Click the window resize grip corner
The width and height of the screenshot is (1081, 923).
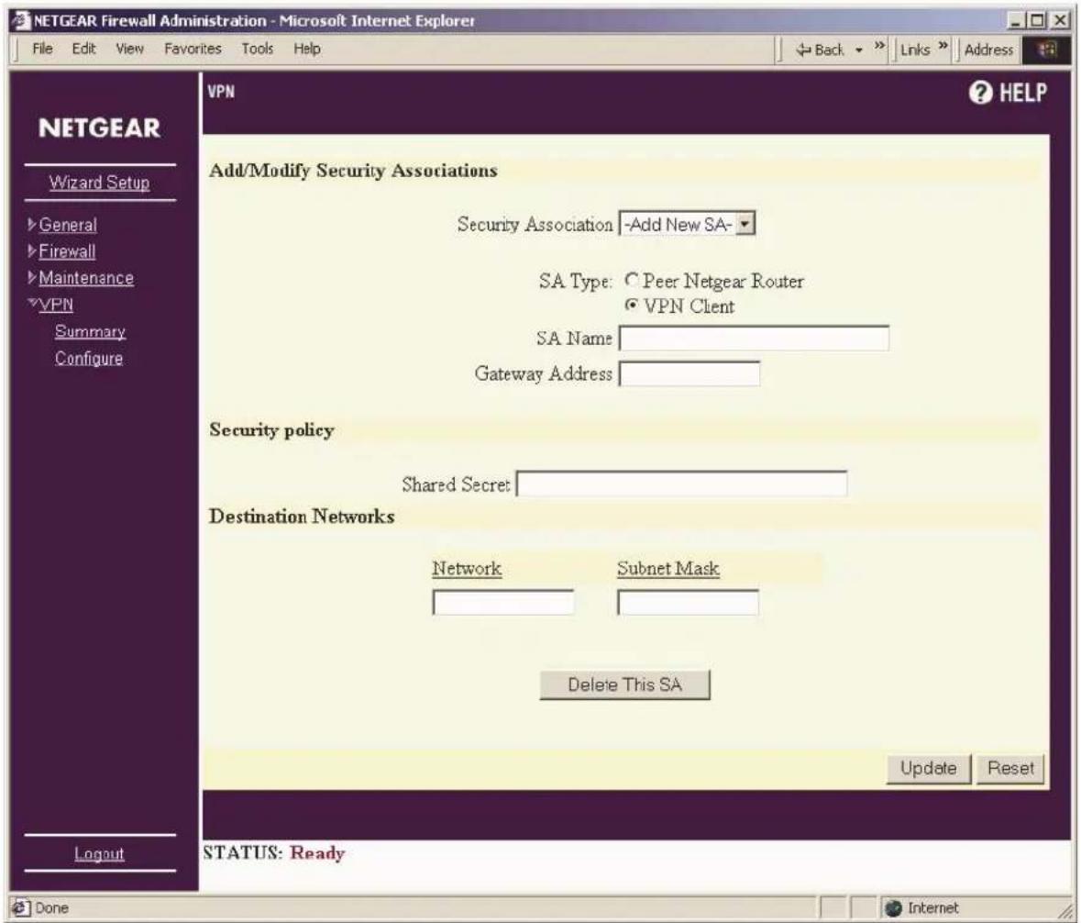[1065, 910]
